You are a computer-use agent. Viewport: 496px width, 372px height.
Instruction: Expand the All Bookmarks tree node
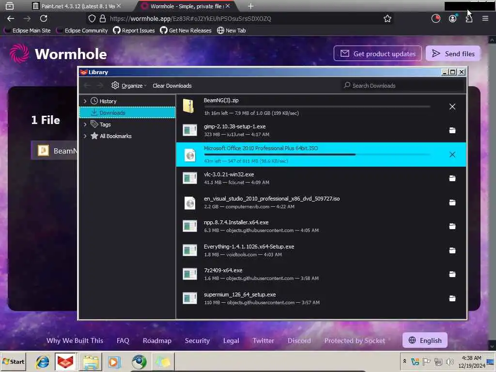coord(85,136)
